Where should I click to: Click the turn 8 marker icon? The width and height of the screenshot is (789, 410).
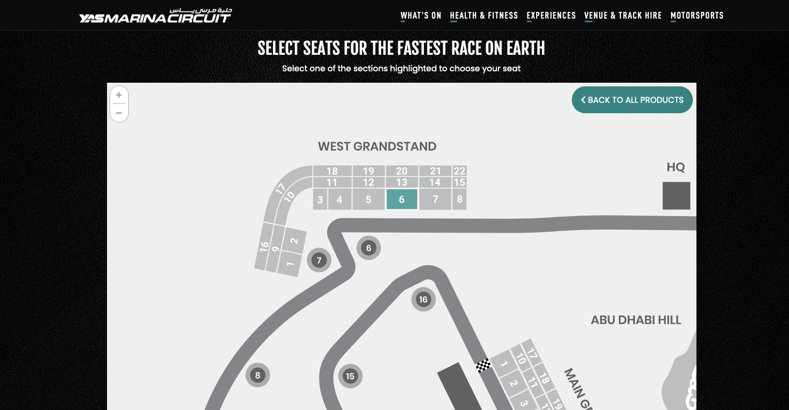click(x=258, y=375)
